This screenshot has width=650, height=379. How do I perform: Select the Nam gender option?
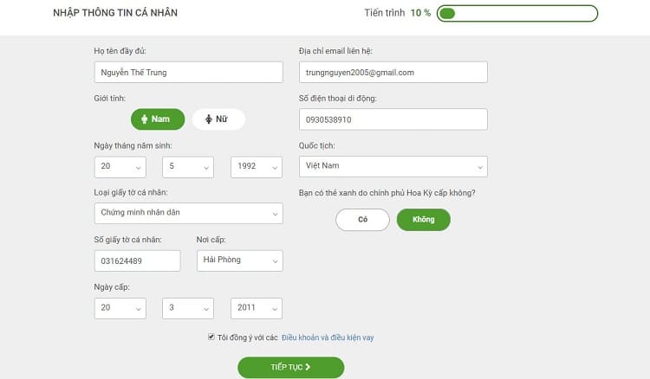[x=157, y=119]
